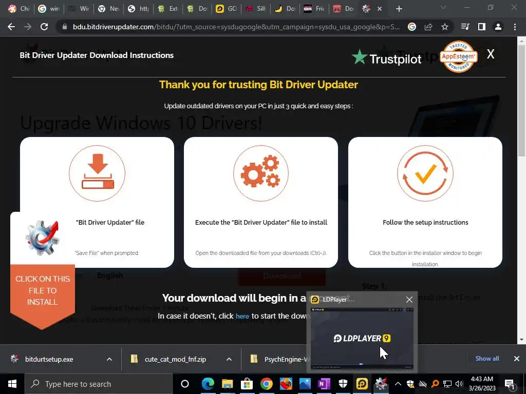Open OneNote from taskbar
Screen dimensions: 526x394
pyautogui.click(x=324, y=384)
